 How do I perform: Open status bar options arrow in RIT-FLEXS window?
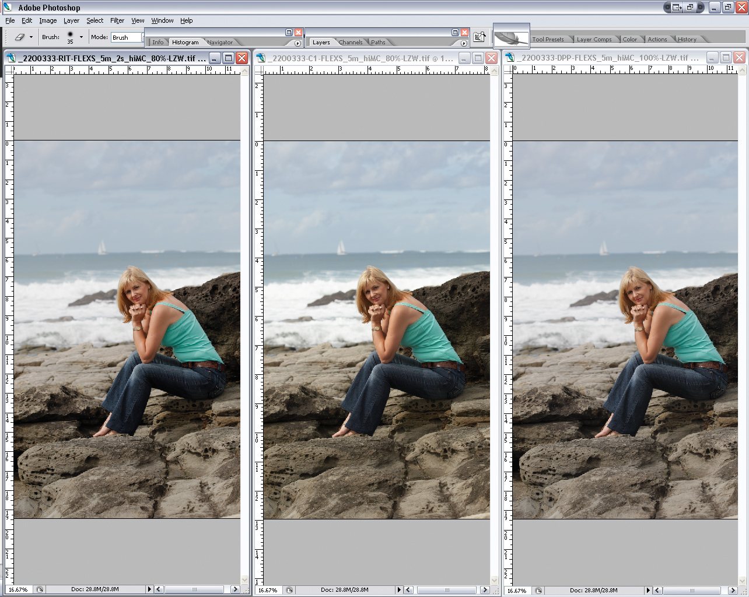click(149, 589)
